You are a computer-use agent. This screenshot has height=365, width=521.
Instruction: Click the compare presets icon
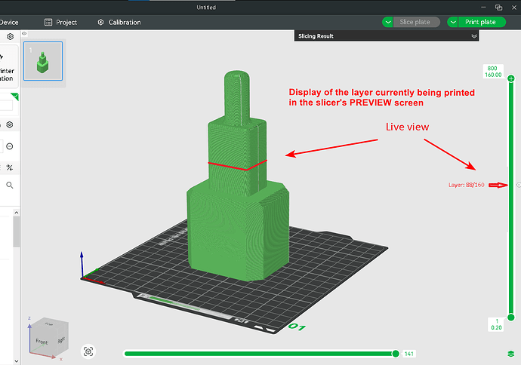10,167
